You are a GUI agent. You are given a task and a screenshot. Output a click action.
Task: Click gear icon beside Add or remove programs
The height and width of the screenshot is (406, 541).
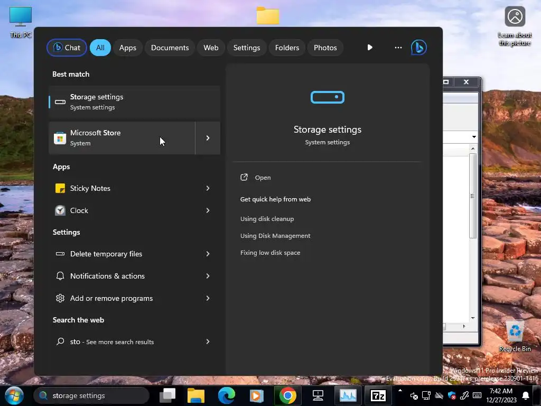click(60, 298)
